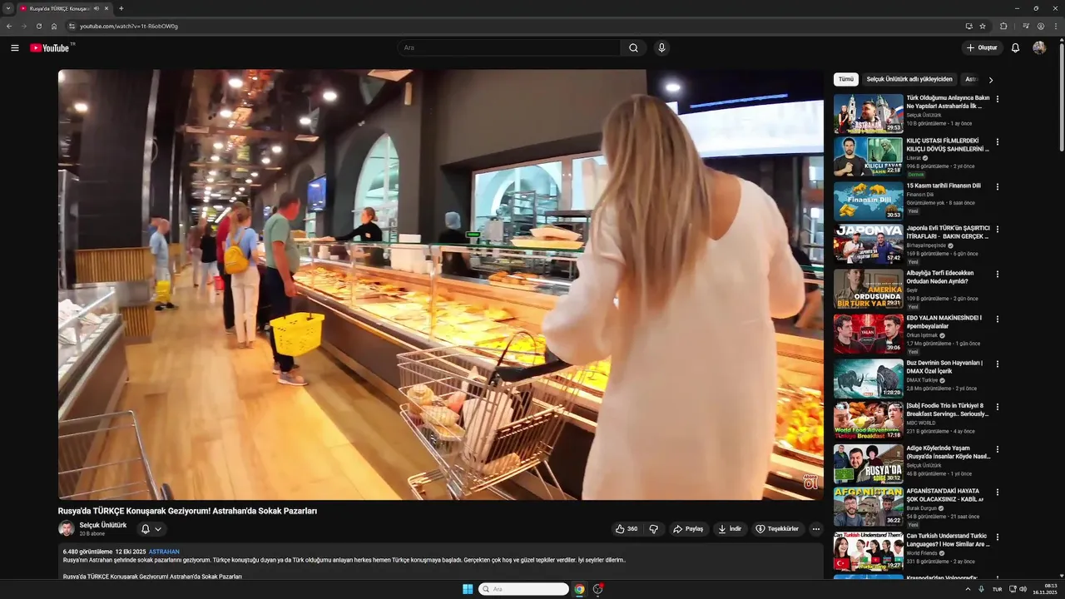Open the account avatar menu
Viewport: 1065px width, 599px height.
1039,47
